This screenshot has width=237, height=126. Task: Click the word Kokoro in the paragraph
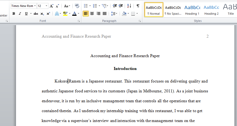coord(61,81)
